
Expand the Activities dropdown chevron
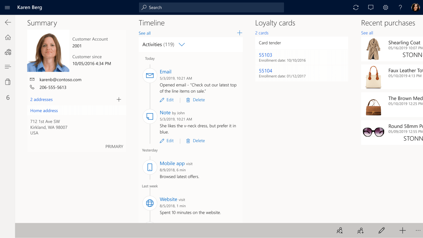[182, 45]
